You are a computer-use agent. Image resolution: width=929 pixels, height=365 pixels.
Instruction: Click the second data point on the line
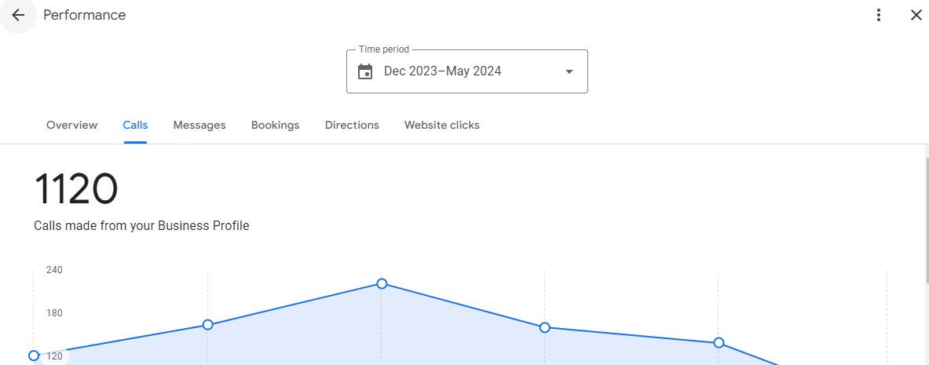[208, 325]
